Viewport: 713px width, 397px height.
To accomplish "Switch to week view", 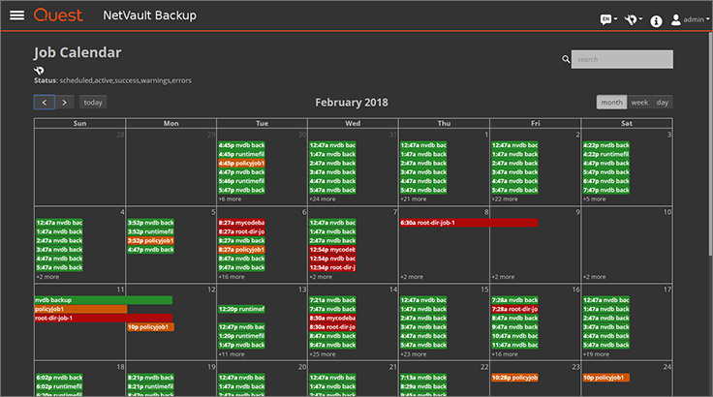I will pos(639,103).
